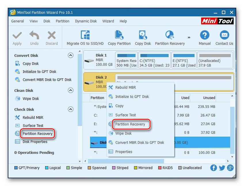Open the Manual help icon
The image size is (244, 186).
tap(205, 36)
